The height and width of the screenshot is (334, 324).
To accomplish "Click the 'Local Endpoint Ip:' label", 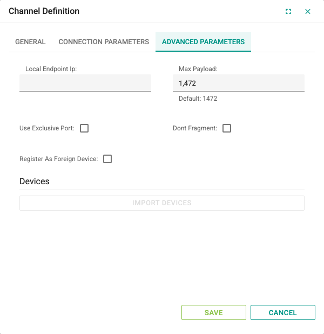I will 51,69.
